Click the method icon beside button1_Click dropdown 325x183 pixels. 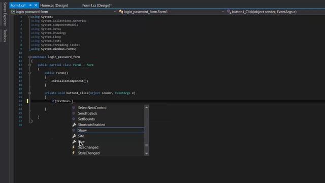[x=229, y=12]
